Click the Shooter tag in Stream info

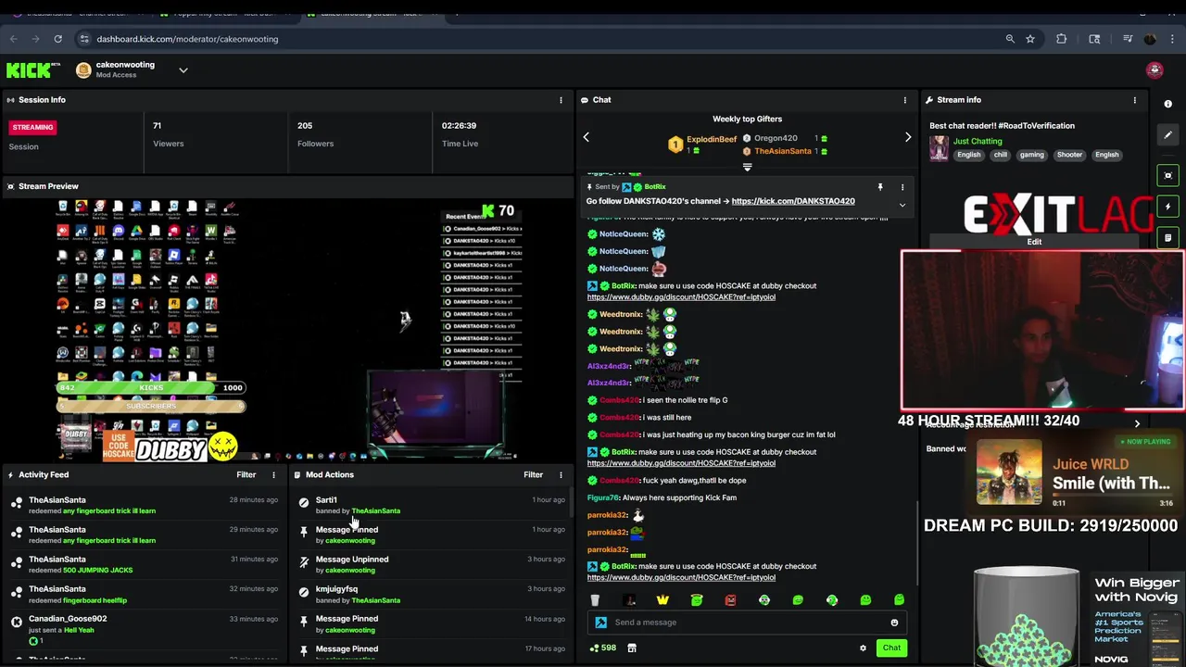[1069, 155]
